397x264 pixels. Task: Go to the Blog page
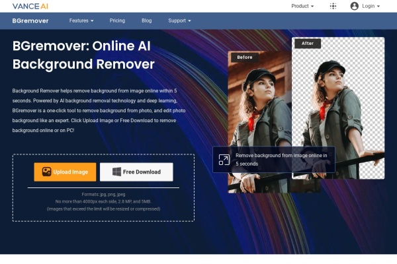click(147, 20)
